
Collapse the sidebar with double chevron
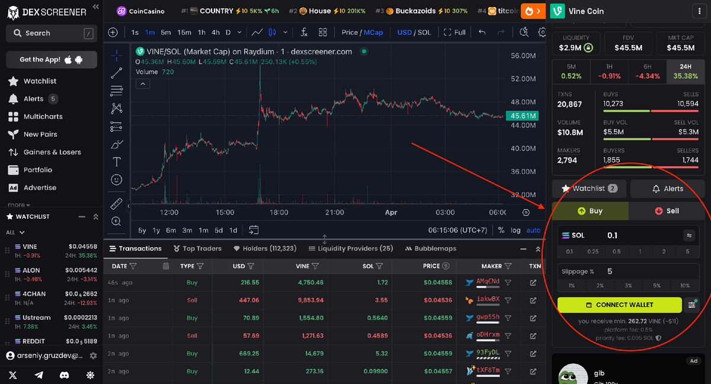(97, 7)
